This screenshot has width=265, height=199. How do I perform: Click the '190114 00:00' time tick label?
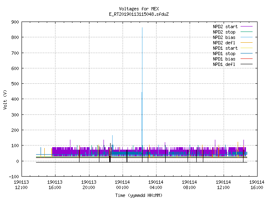coord(123,185)
